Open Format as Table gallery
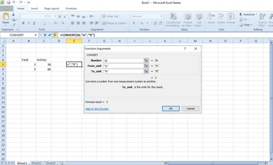Viewport: 273px width, 165px height. click(187, 20)
